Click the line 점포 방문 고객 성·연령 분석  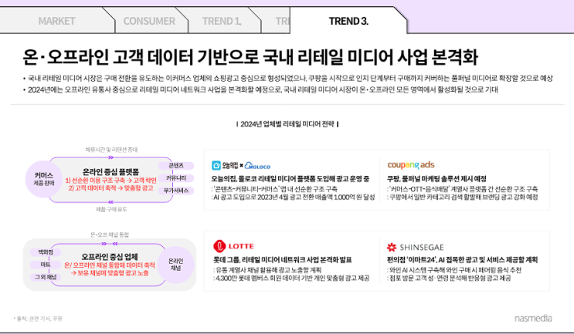tap(449, 278)
